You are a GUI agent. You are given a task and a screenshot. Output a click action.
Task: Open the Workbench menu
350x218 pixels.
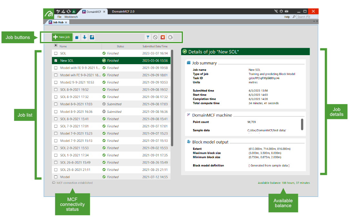[71, 17]
